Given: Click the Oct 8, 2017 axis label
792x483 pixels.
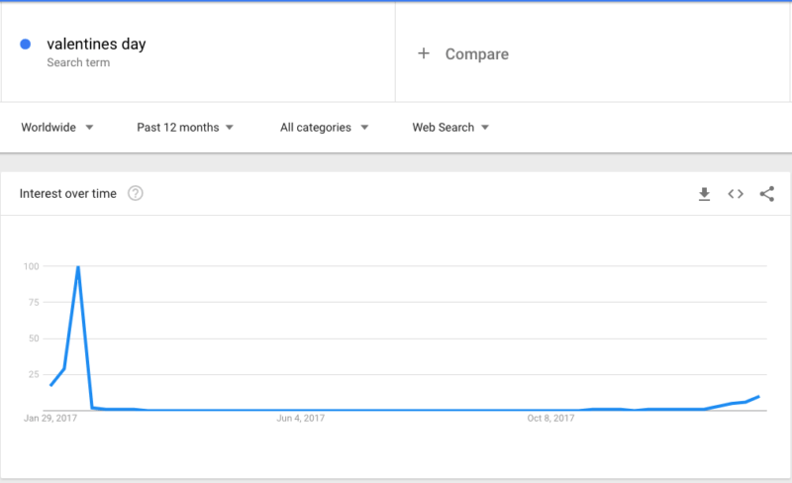Looking at the screenshot, I should point(550,419).
